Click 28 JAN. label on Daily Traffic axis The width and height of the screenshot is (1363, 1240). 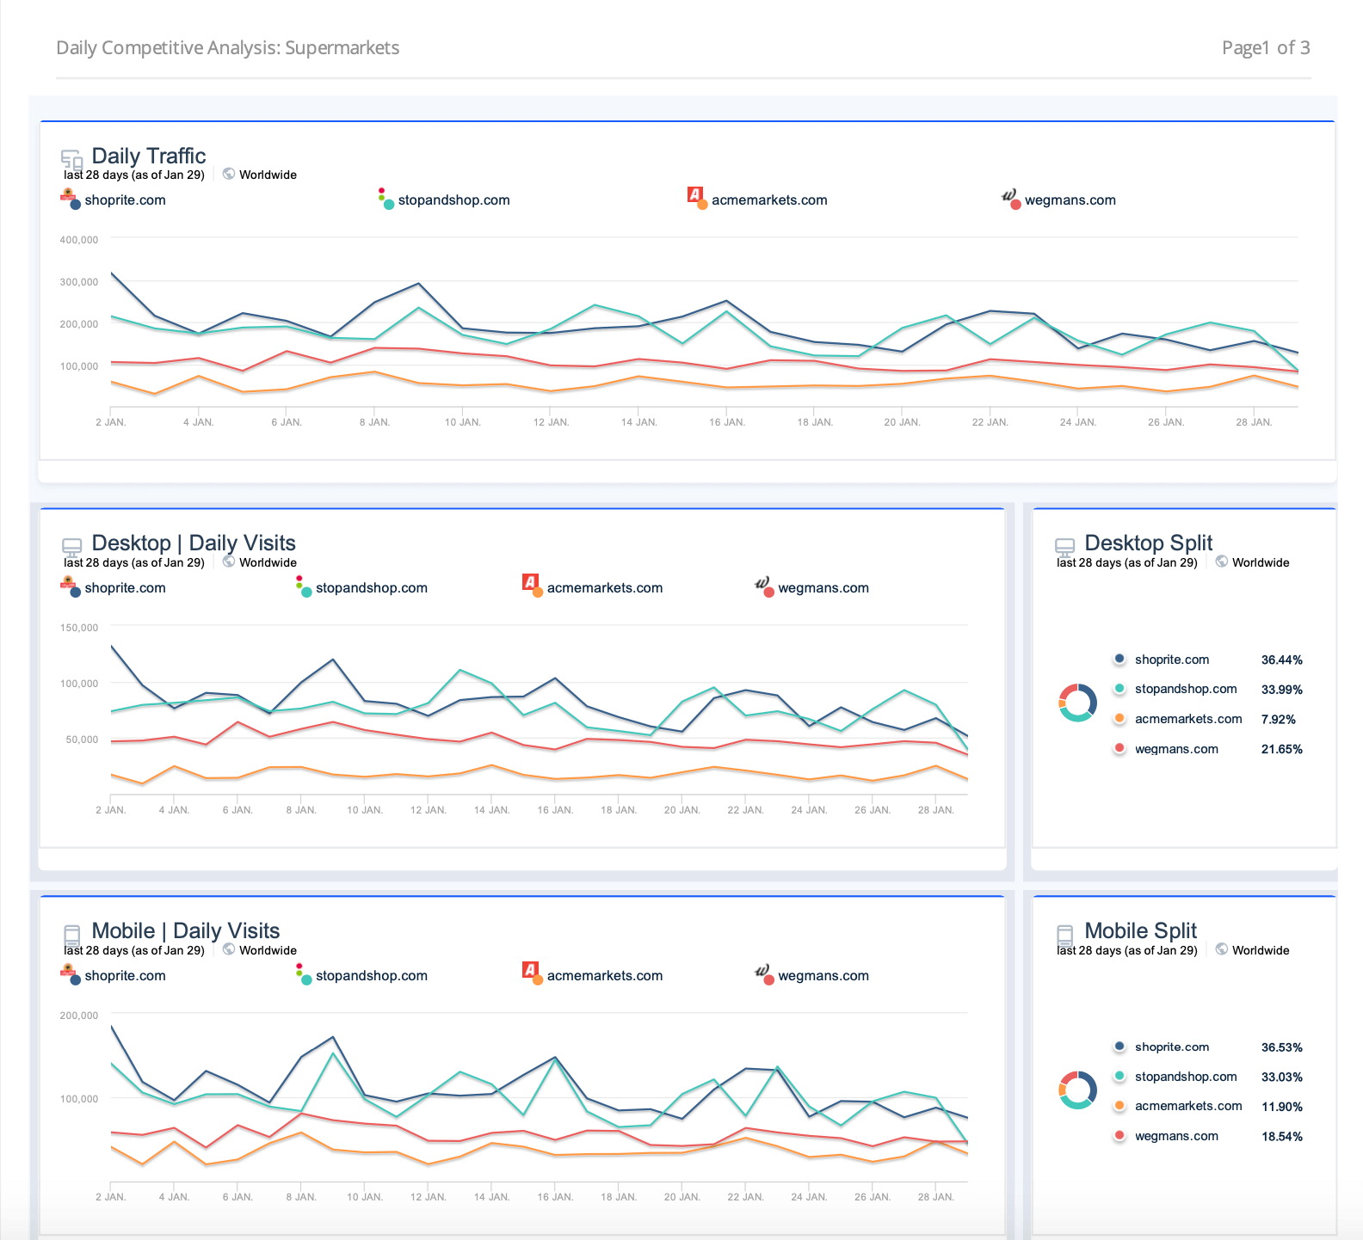pyautogui.click(x=1254, y=422)
